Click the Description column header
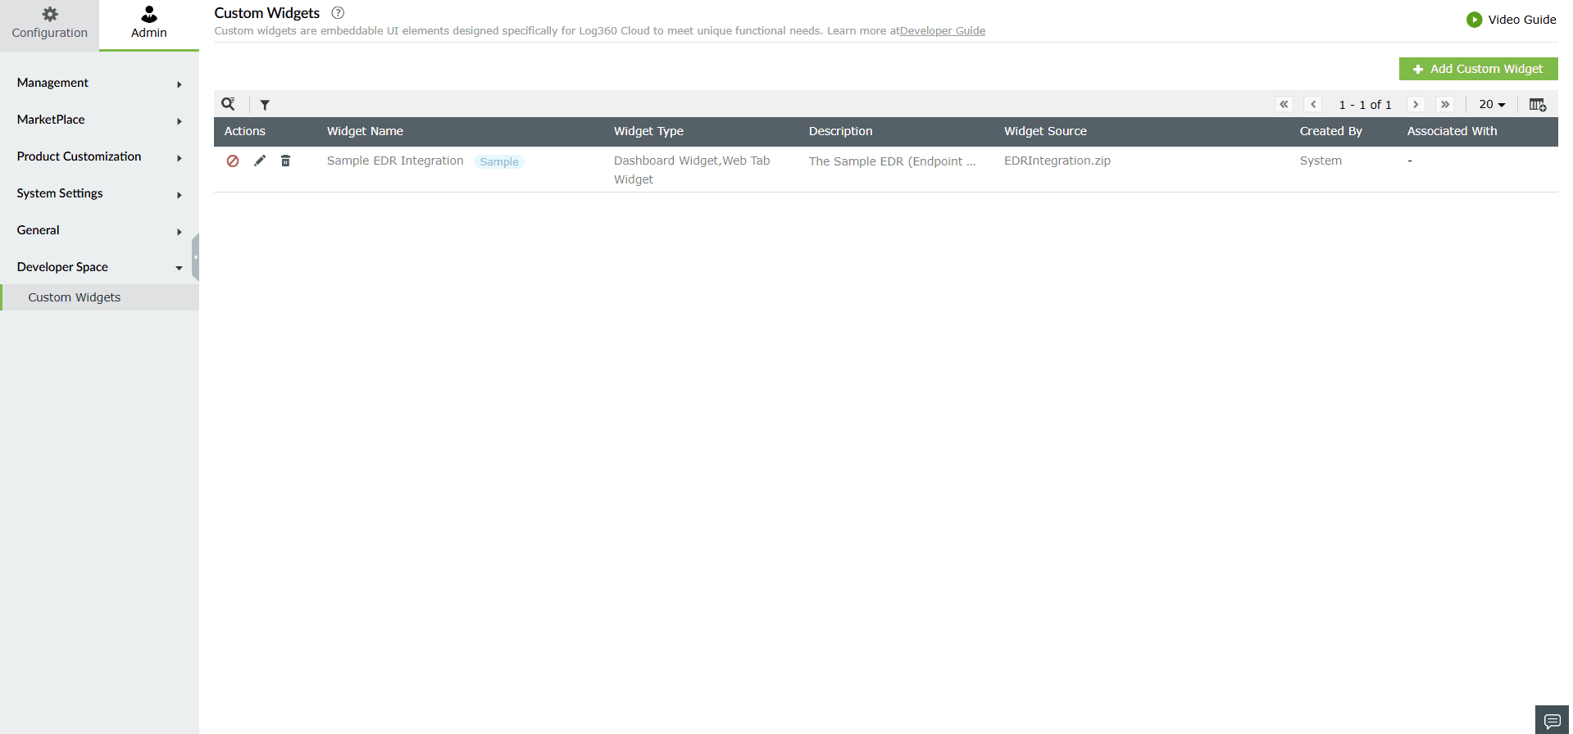The width and height of the screenshot is (1573, 734). [840, 131]
